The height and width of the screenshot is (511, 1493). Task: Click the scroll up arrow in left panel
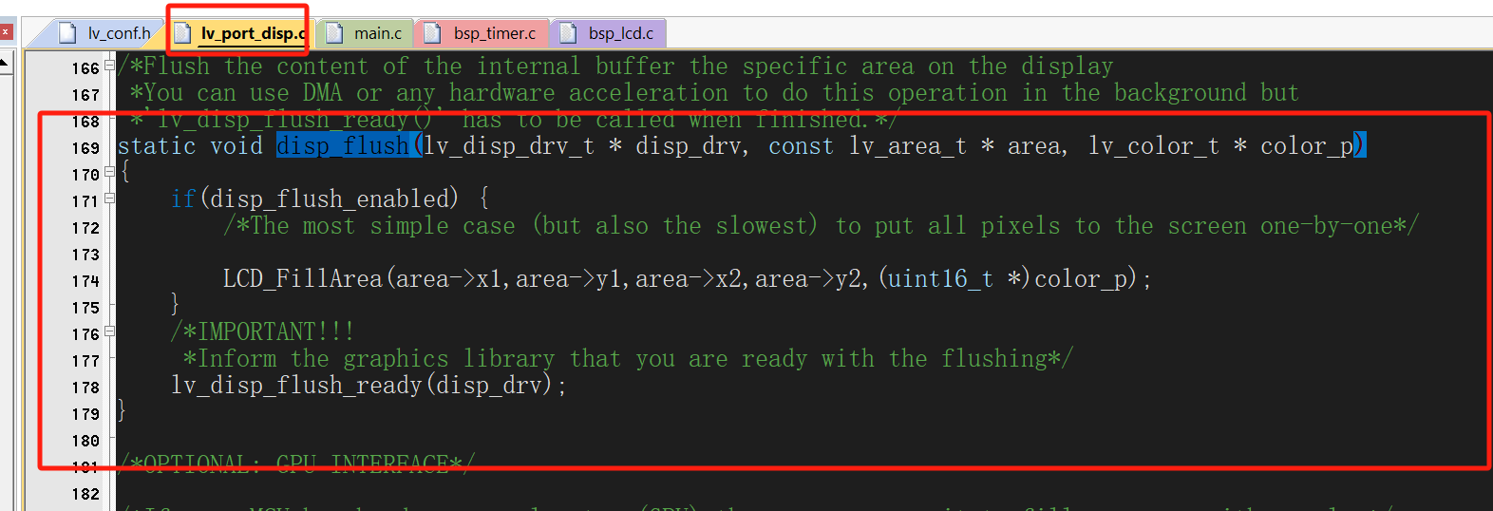[x=5, y=64]
